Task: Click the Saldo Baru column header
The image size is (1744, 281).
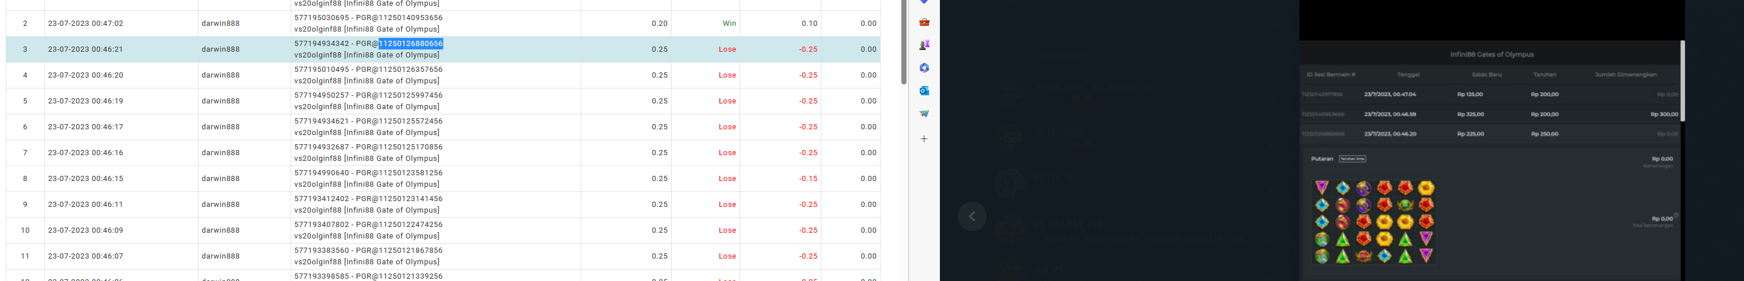Action: click(x=1487, y=74)
